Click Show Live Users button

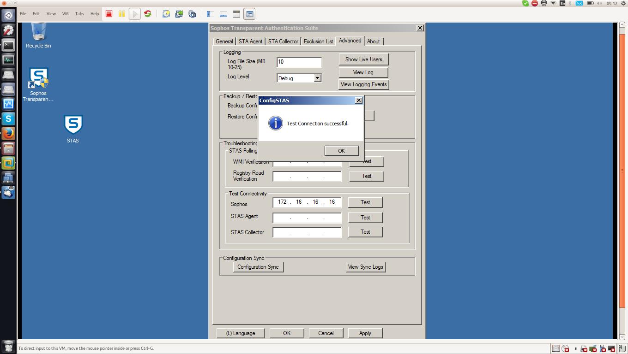[363, 59]
